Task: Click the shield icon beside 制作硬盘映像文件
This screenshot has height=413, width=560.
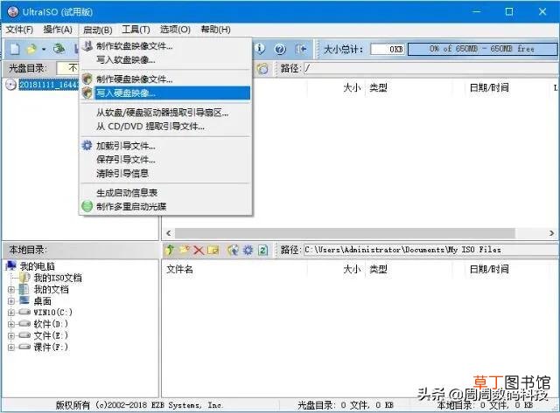Action: [x=87, y=79]
